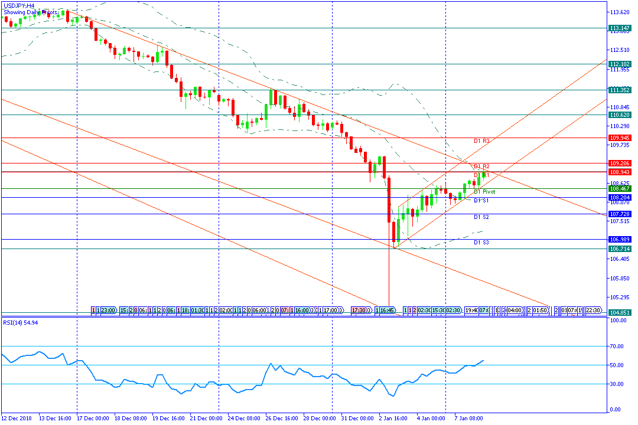Viewport: 638px width, 425px height.
Task: Click the pink 17:30 news event marker
Action: tap(360, 310)
